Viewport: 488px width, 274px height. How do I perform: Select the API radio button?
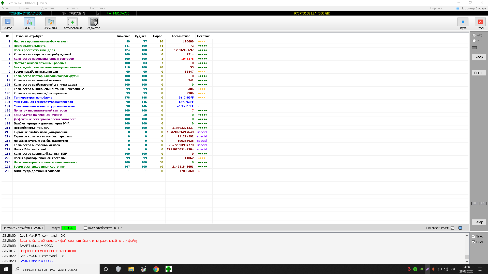tap(474, 35)
